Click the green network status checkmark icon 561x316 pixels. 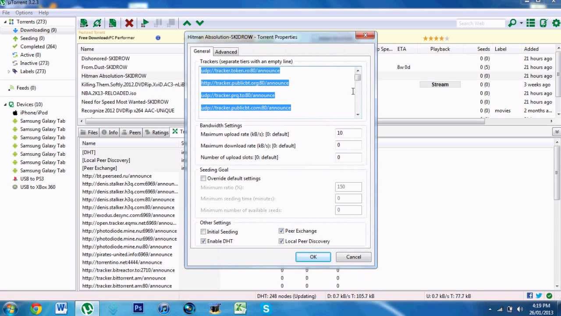[x=549, y=296]
